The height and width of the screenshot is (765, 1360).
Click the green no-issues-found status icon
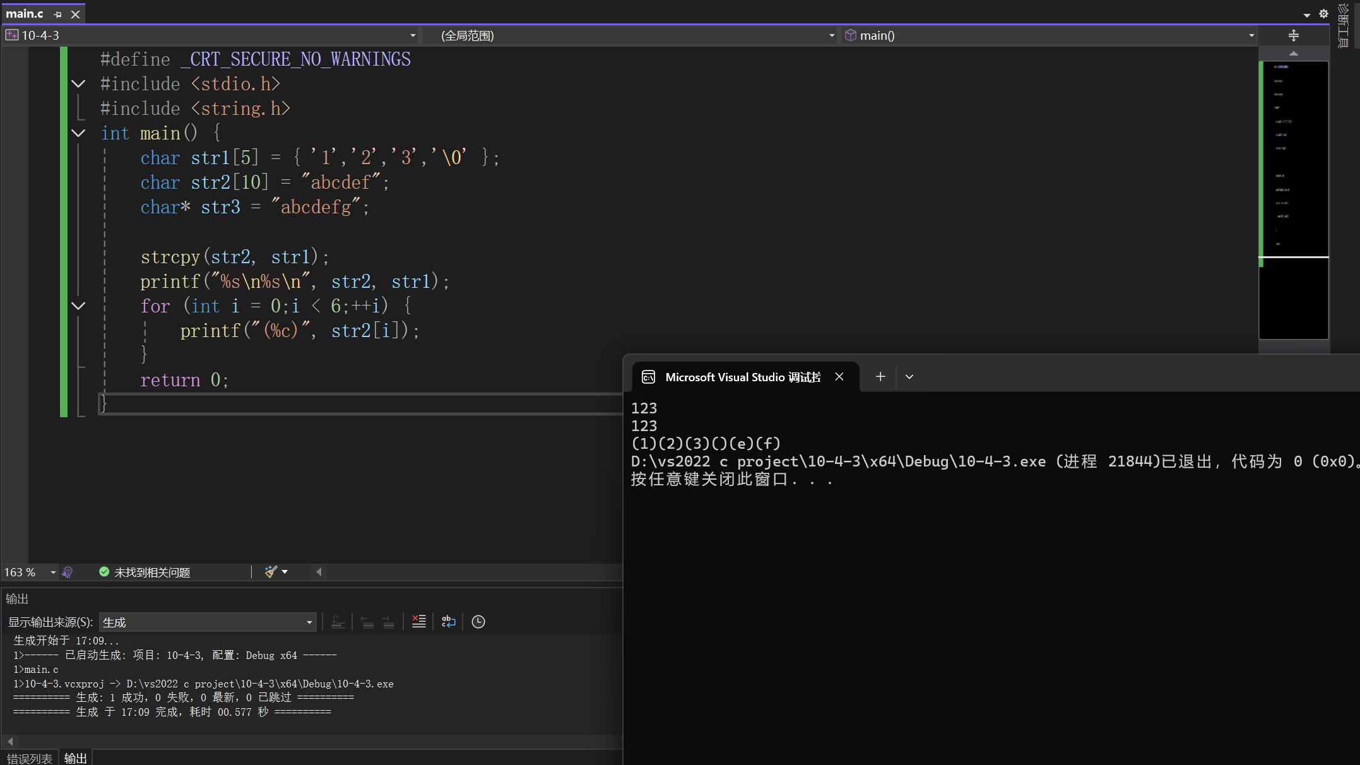[104, 572]
